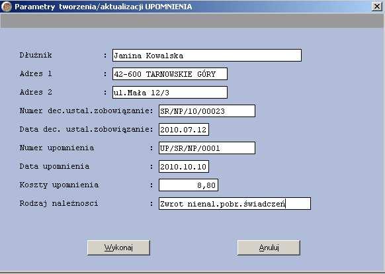Viewport: 385px width, 274px height.
Task: Click the Adres 2 field ul.Mała 12/3
Action: 169,93
